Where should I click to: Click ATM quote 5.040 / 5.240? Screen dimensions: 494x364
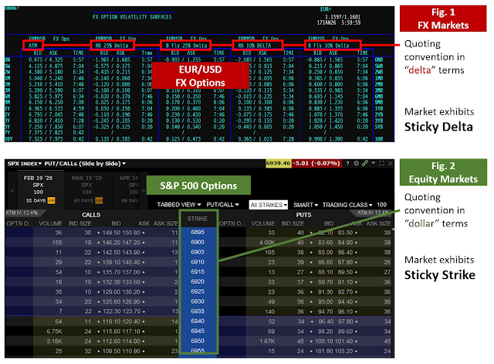pos(46,78)
